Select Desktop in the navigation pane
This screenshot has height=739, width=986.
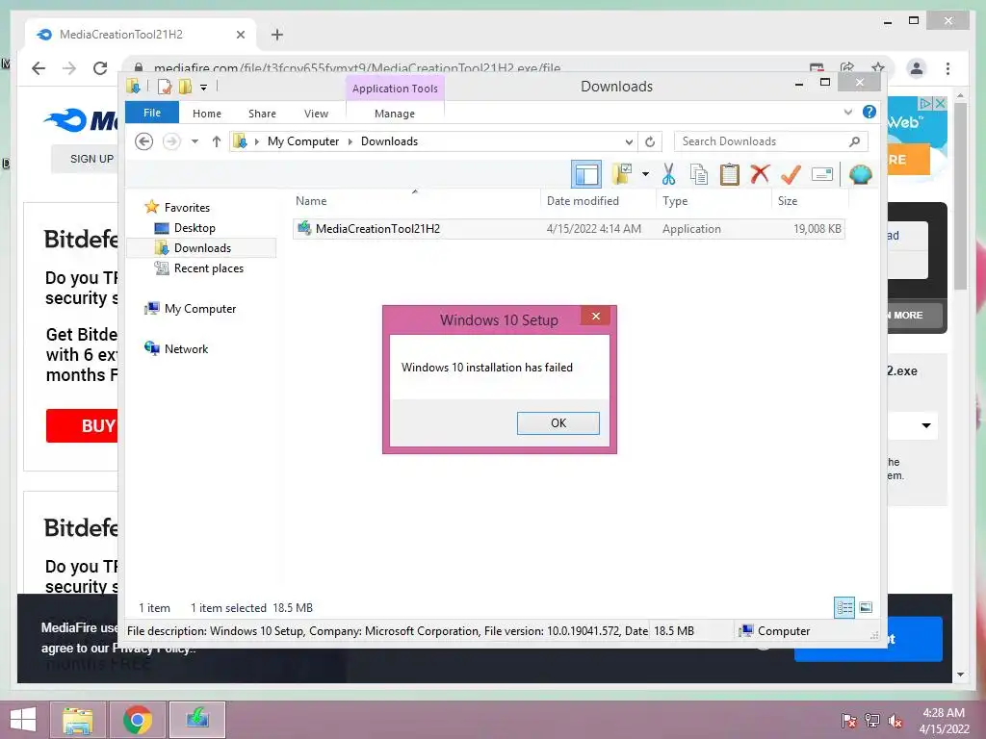pyautogui.click(x=195, y=227)
